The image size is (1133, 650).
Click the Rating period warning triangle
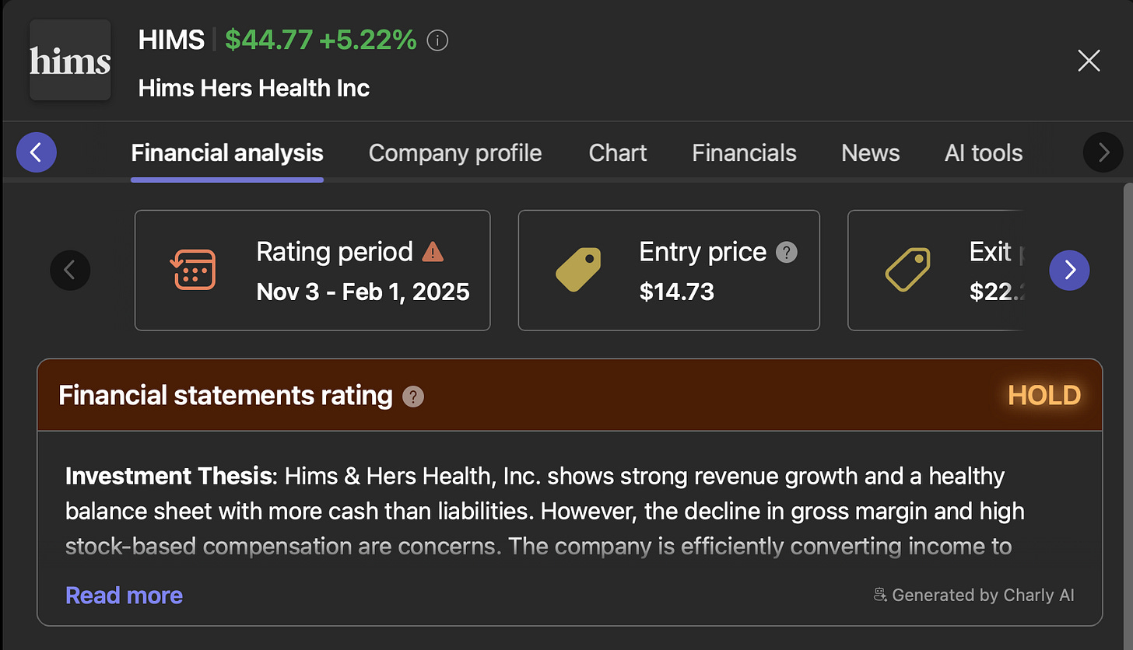click(x=433, y=252)
